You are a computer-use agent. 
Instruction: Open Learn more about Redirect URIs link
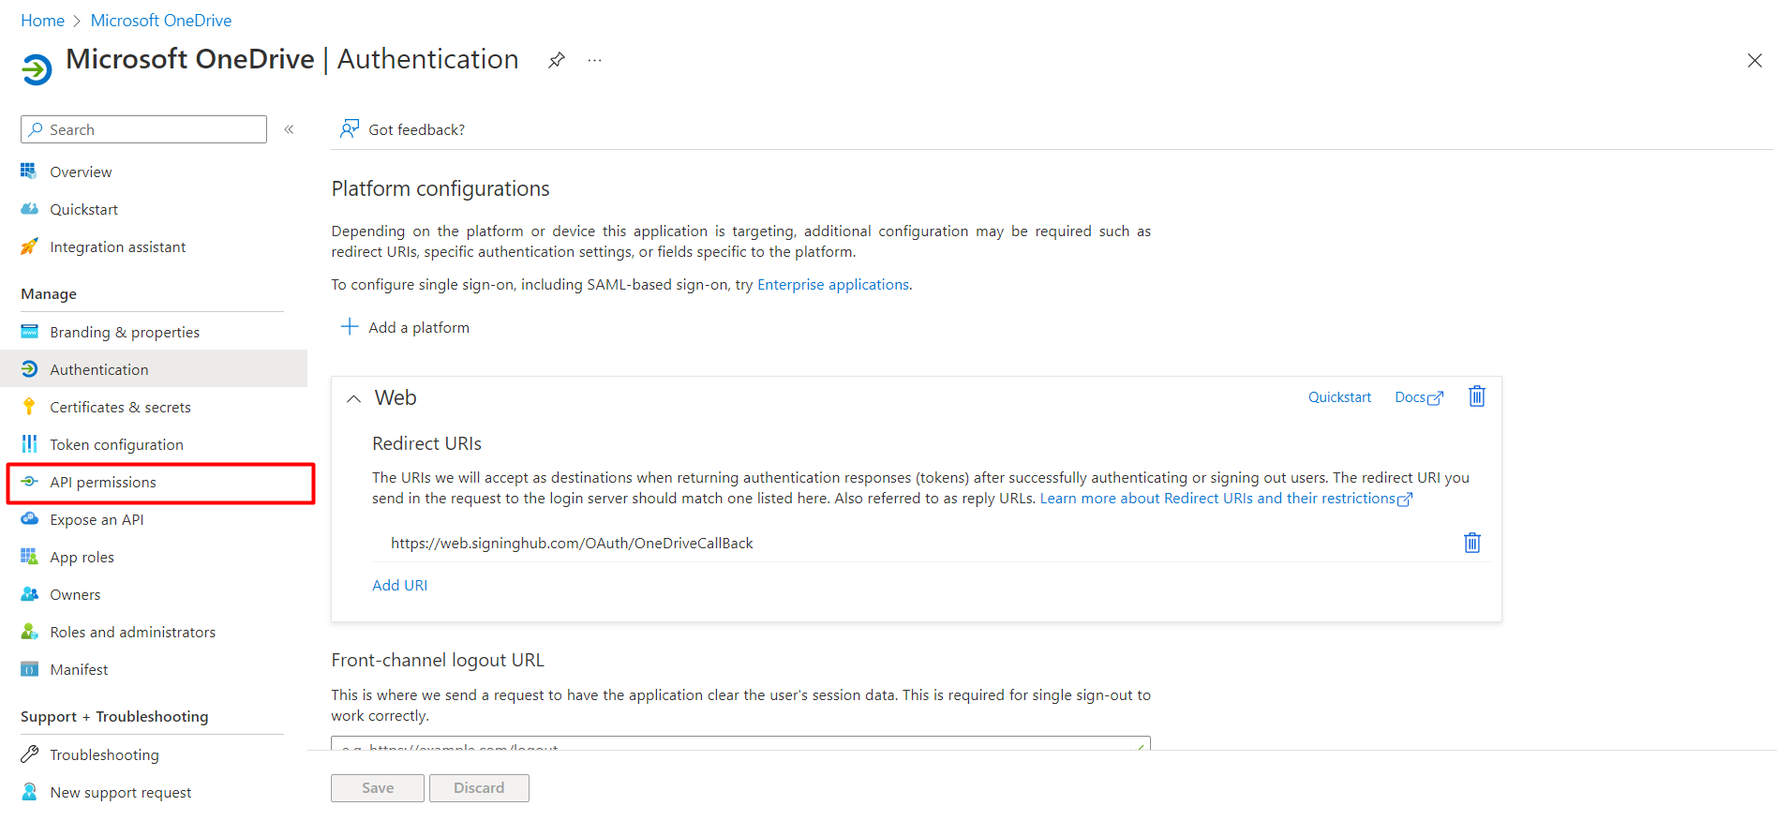point(1226,499)
